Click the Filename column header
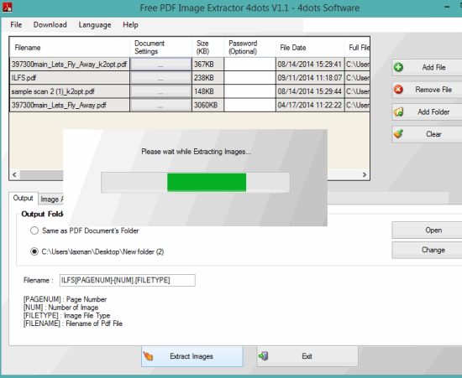 coord(70,47)
